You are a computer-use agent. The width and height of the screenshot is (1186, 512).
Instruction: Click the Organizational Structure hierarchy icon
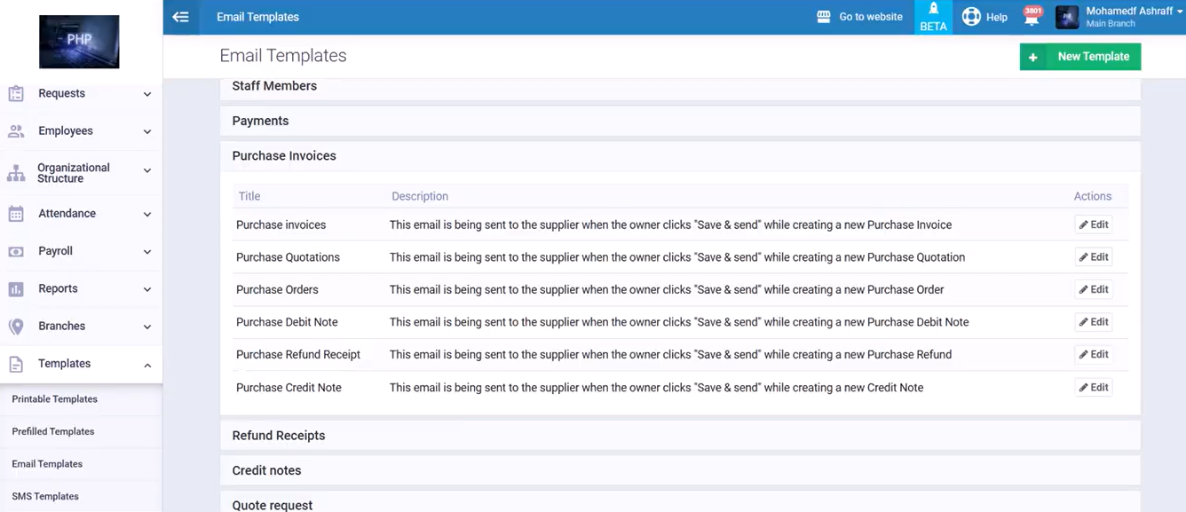[16, 173]
